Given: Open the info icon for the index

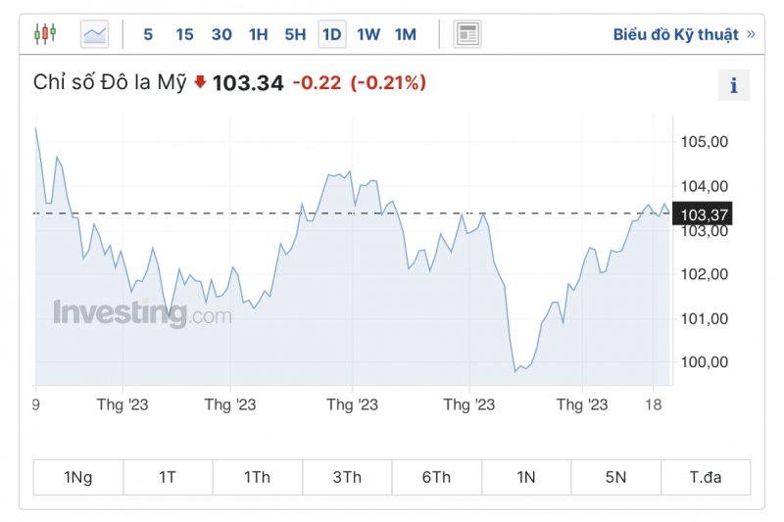Looking at the screenshot, I should [734, 85].
